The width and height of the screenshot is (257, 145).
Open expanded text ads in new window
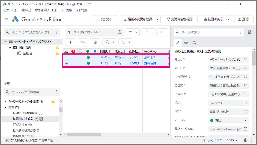coord(41,119)
